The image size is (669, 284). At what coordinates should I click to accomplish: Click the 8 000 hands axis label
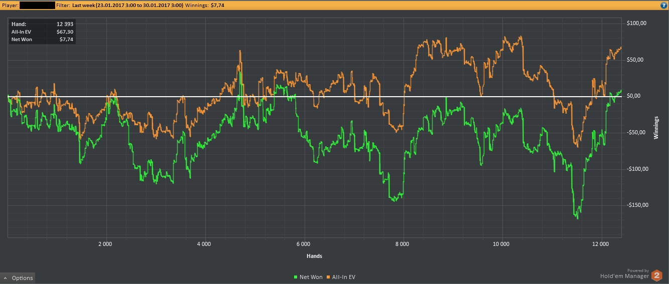pos(402,244)
